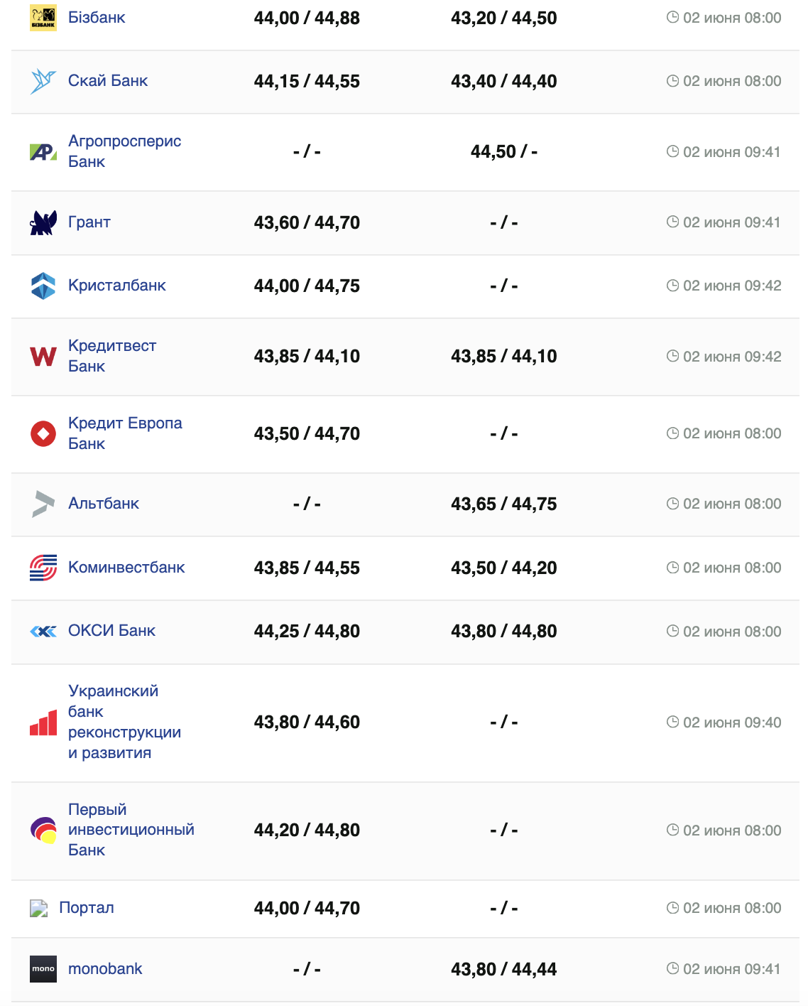Open the Кристалбанк bank link

click(117, 286)
